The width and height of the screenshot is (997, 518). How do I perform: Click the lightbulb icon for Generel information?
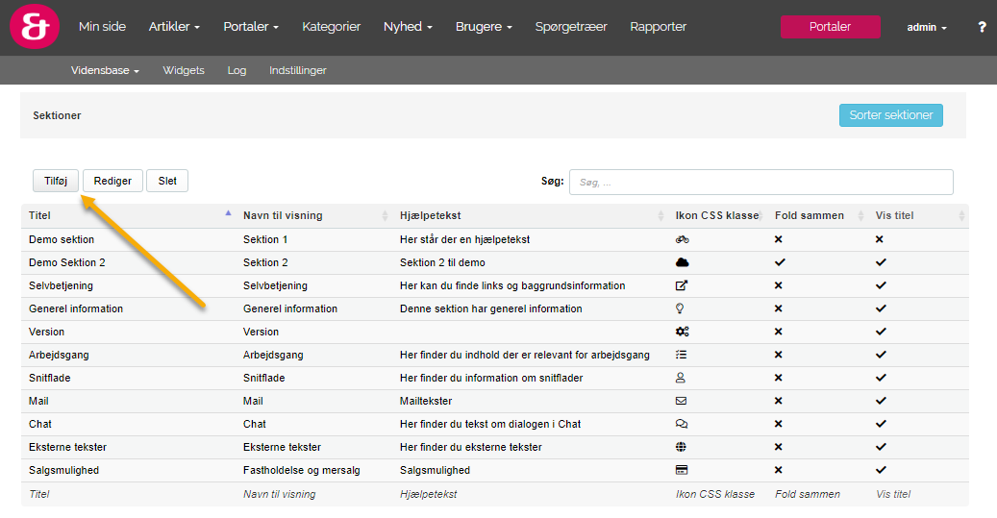coord(682,308)
